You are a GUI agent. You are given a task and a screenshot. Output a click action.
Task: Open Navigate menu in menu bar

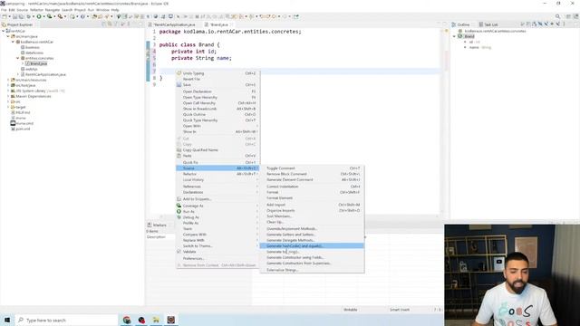[53, 10]
